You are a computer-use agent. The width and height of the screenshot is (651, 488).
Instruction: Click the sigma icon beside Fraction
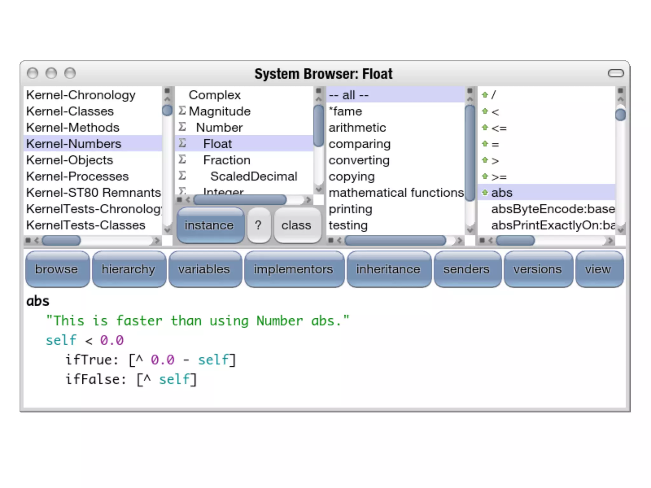(182, 159)
